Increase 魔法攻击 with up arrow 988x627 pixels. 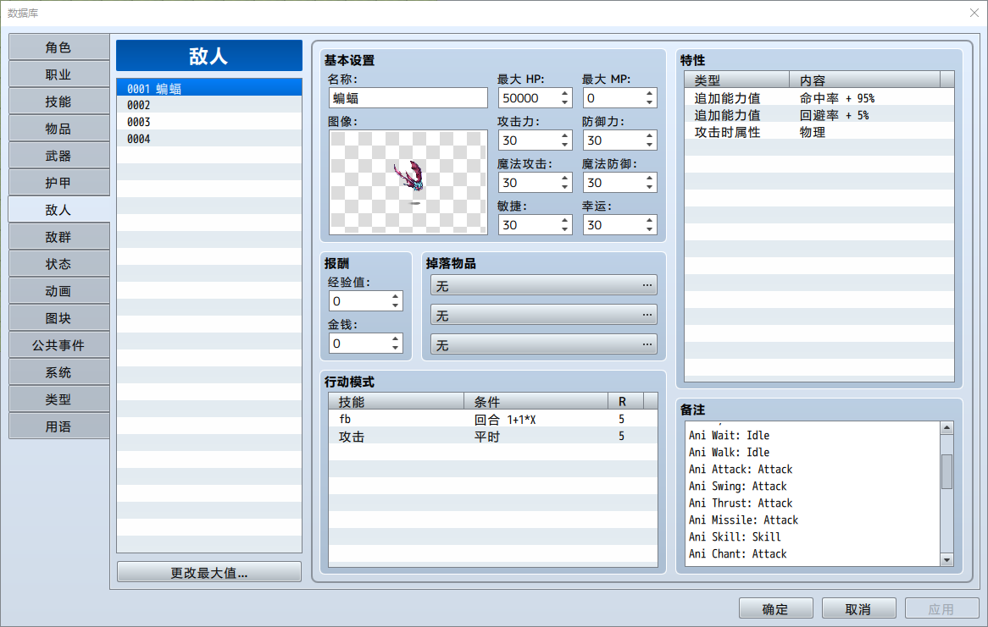(x=564, y=178)
